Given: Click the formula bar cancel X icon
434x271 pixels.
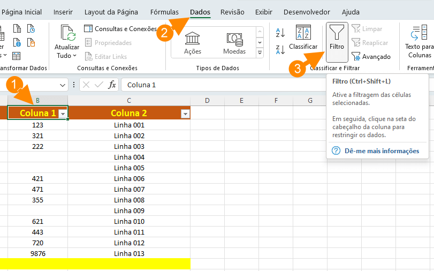Looking at the screenshot, I should 86,85.
